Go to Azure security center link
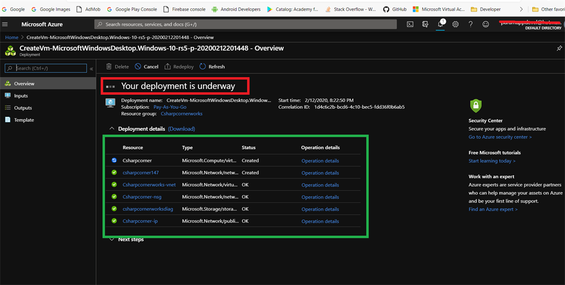The image size is (565, 285). point(500,137)
